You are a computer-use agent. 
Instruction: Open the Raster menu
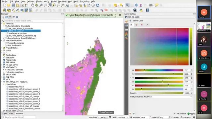point(54,1)
